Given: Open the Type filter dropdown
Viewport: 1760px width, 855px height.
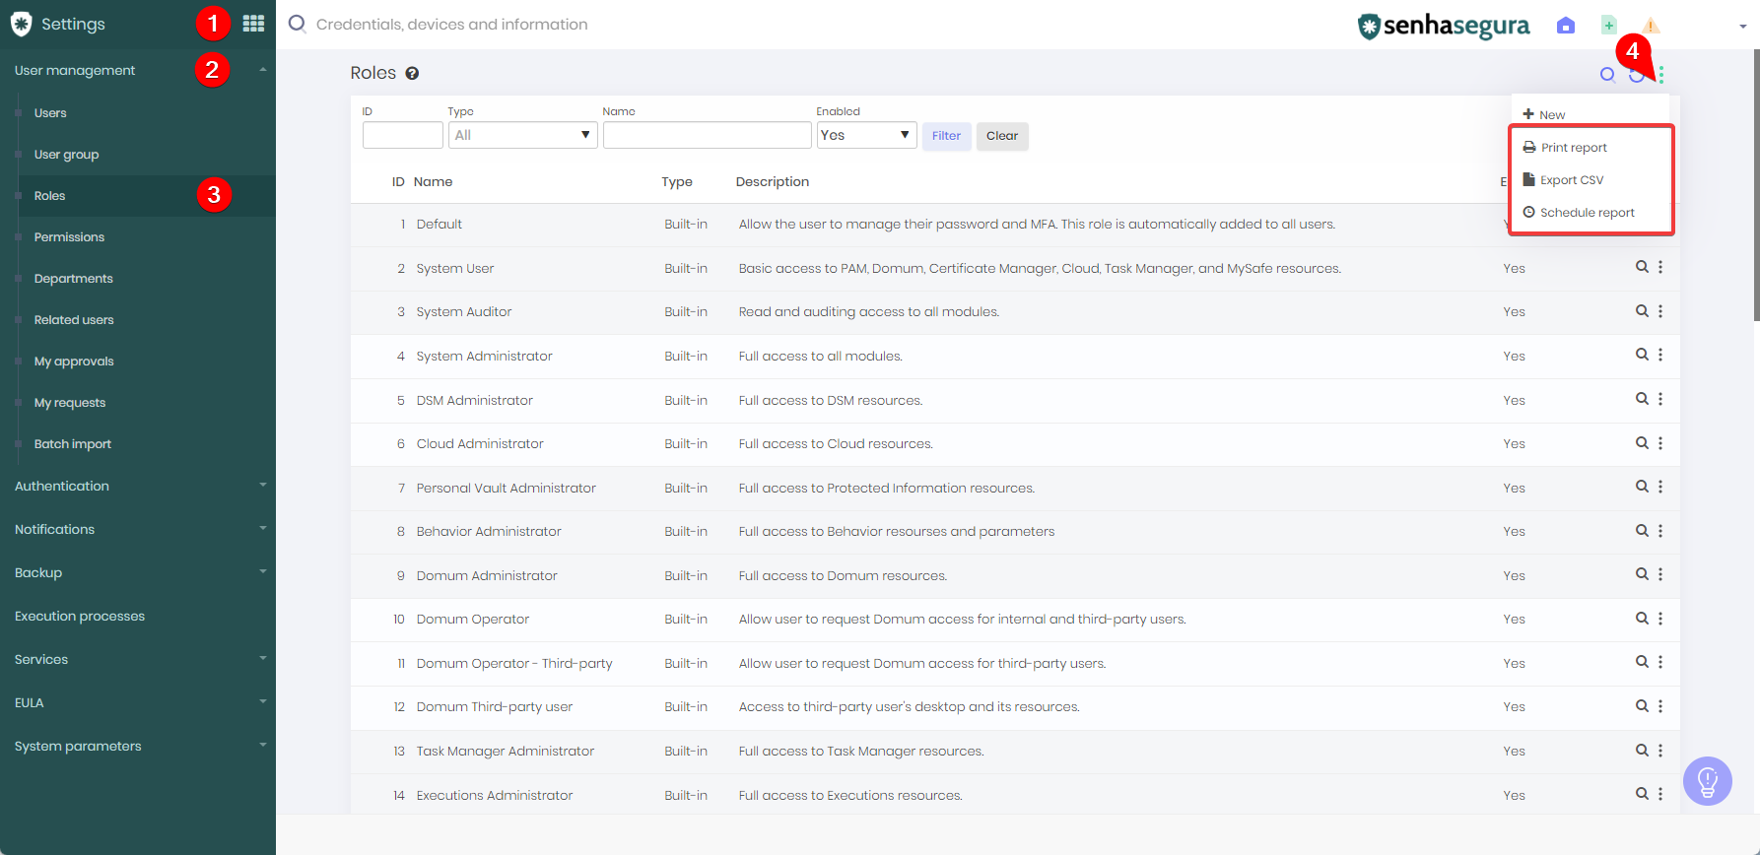Looking at the screenshot, I should (522, 135).
